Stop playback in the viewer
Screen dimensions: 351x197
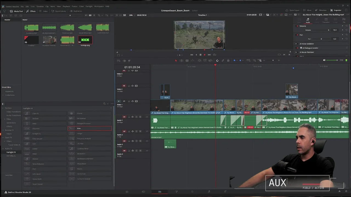click(x=200, y=55)
